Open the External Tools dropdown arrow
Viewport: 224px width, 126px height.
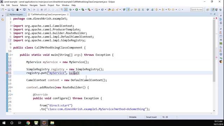[x=92, y=9]
